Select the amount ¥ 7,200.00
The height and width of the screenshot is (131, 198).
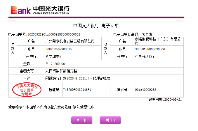pyautogui.click(x=55, y=64)
